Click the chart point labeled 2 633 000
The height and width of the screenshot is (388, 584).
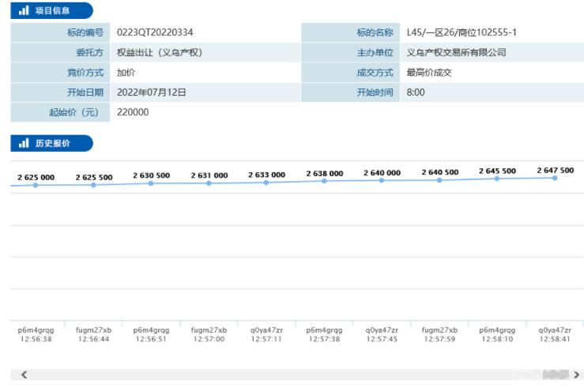point(266,183)
